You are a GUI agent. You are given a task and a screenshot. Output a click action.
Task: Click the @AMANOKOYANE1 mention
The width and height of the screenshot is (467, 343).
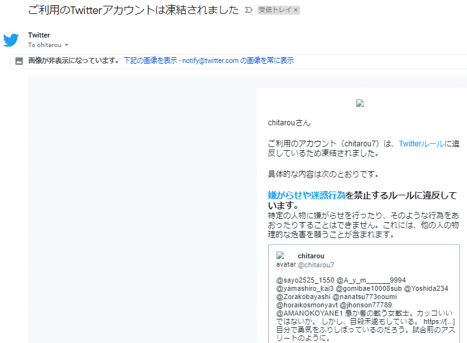point(310,313)
